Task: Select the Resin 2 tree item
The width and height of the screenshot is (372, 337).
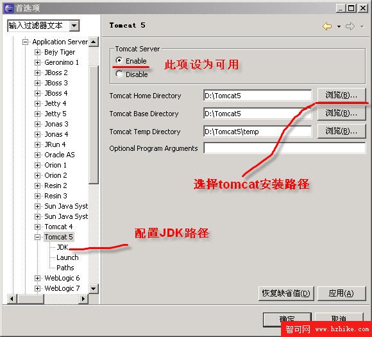Action: click(56, 186)
